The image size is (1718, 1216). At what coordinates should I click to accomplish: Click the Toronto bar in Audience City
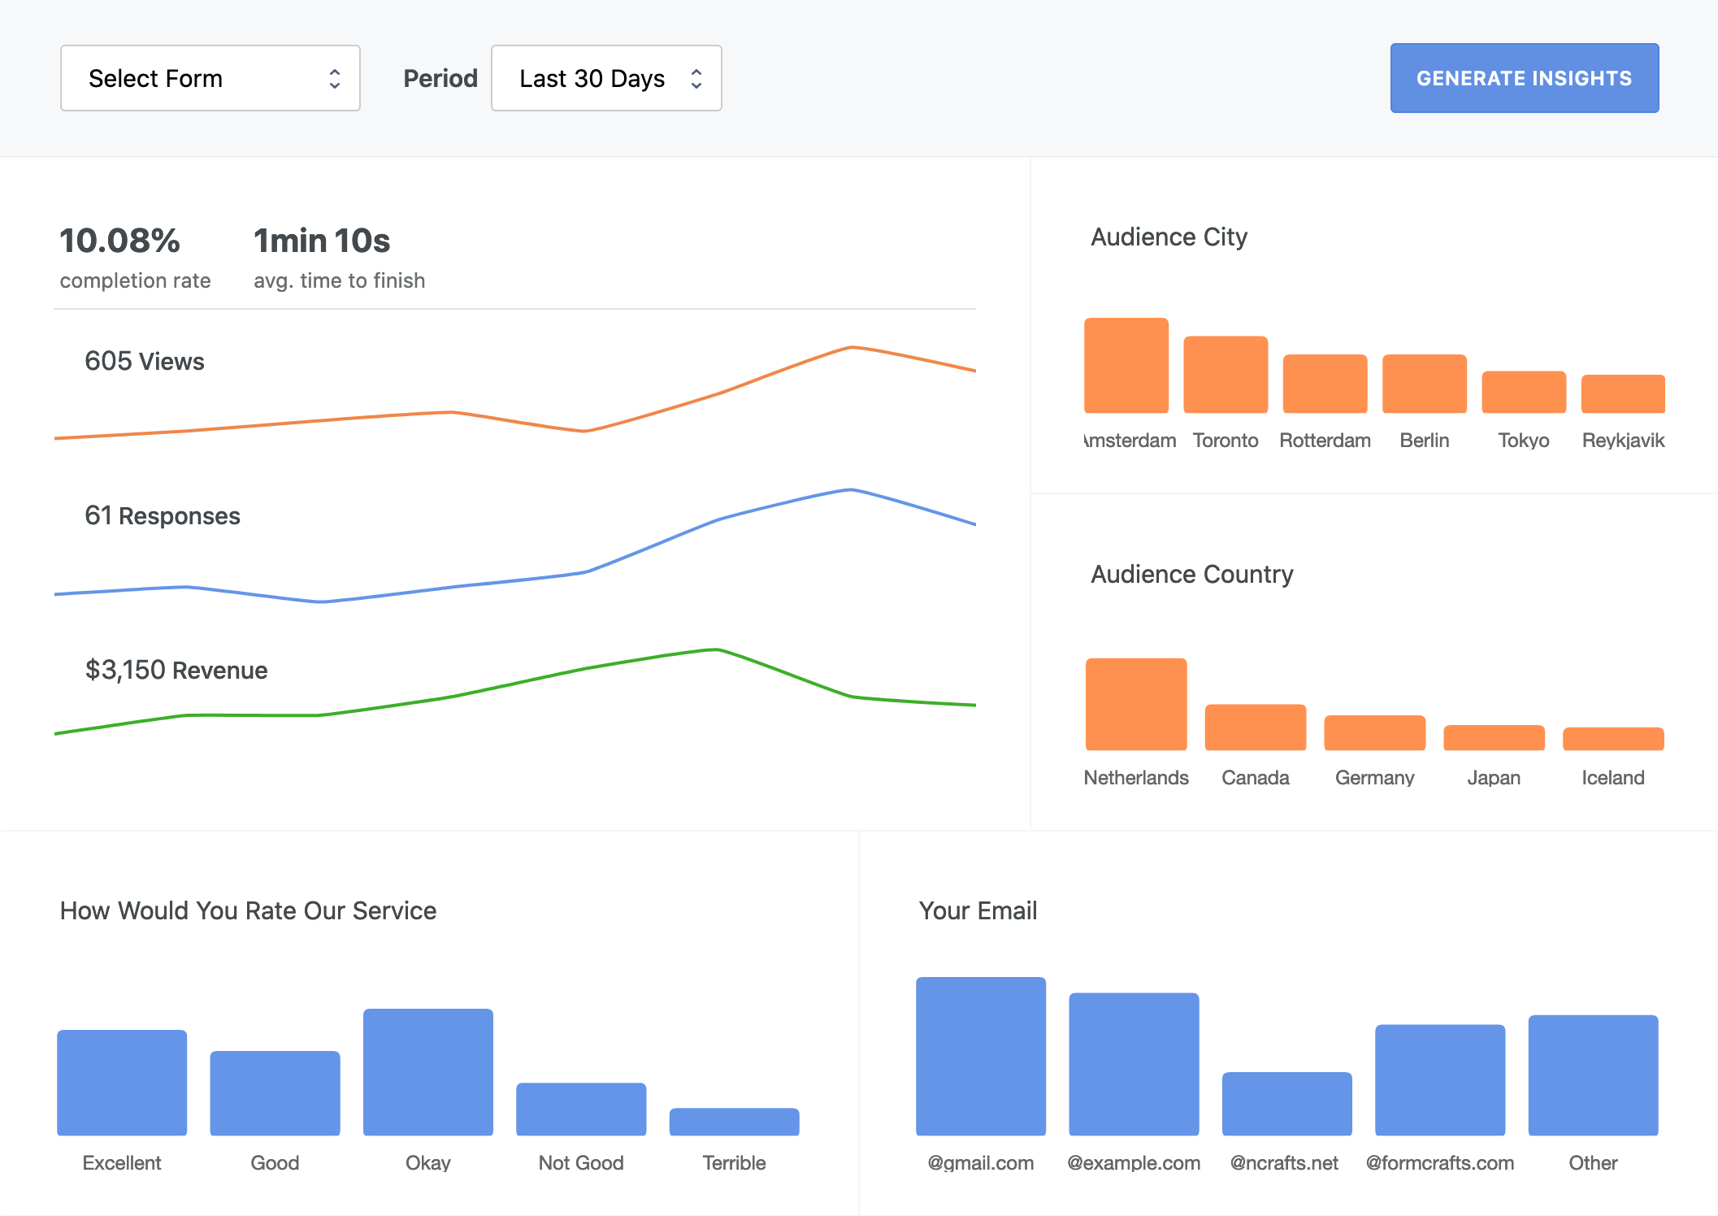click(1226, 375)
